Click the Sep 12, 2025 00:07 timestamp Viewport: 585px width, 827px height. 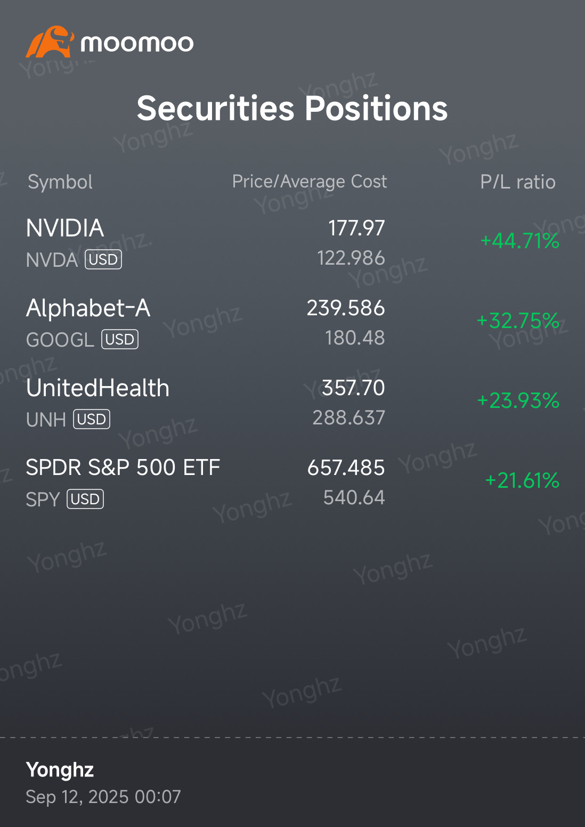(103, 797)
